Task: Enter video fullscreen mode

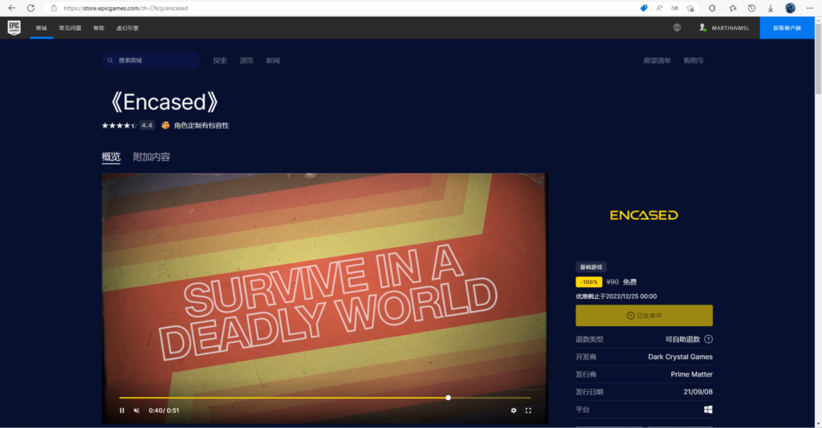Action: (x=528, y=410)
